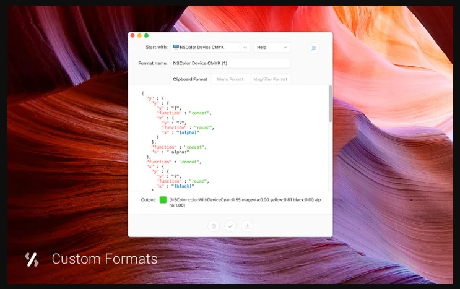Viewport: 460px width, 289px height.
Task: Maximize the window with the green button
Action: 146,35
